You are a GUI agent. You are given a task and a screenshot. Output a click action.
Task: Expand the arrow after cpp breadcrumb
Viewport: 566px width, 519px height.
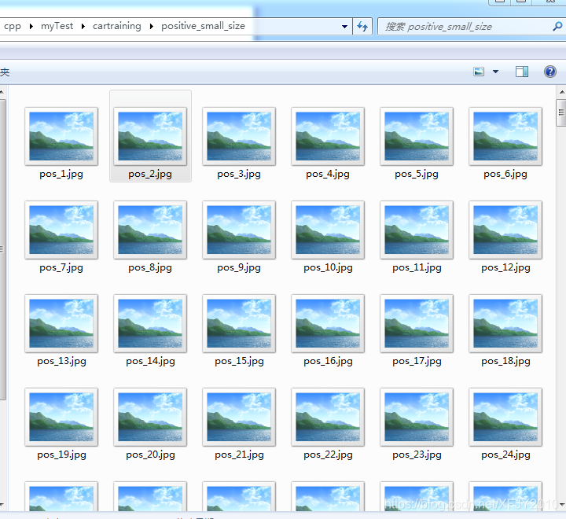tap(31, 27)
